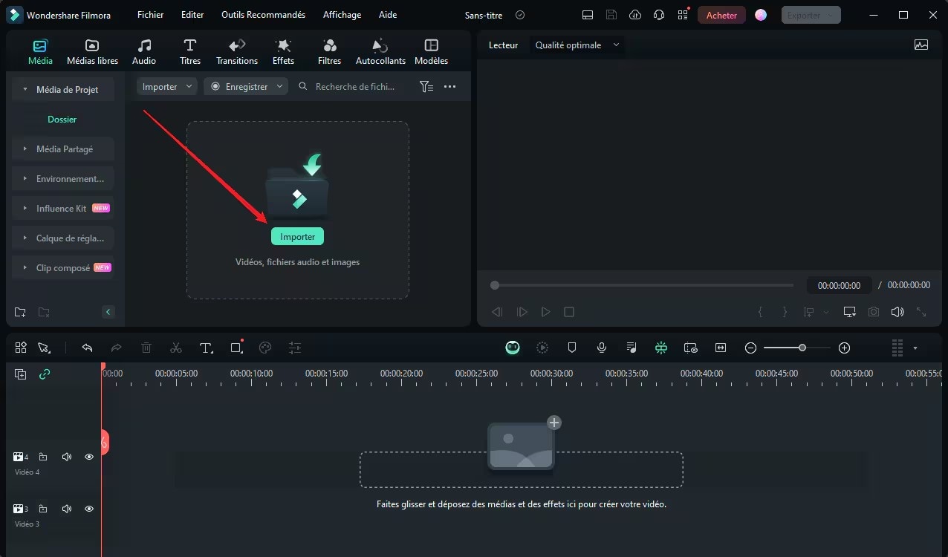The width and height of the screenshot is (948, 557).
Task: Click the play button in the player
Action: tap(545, 312)
